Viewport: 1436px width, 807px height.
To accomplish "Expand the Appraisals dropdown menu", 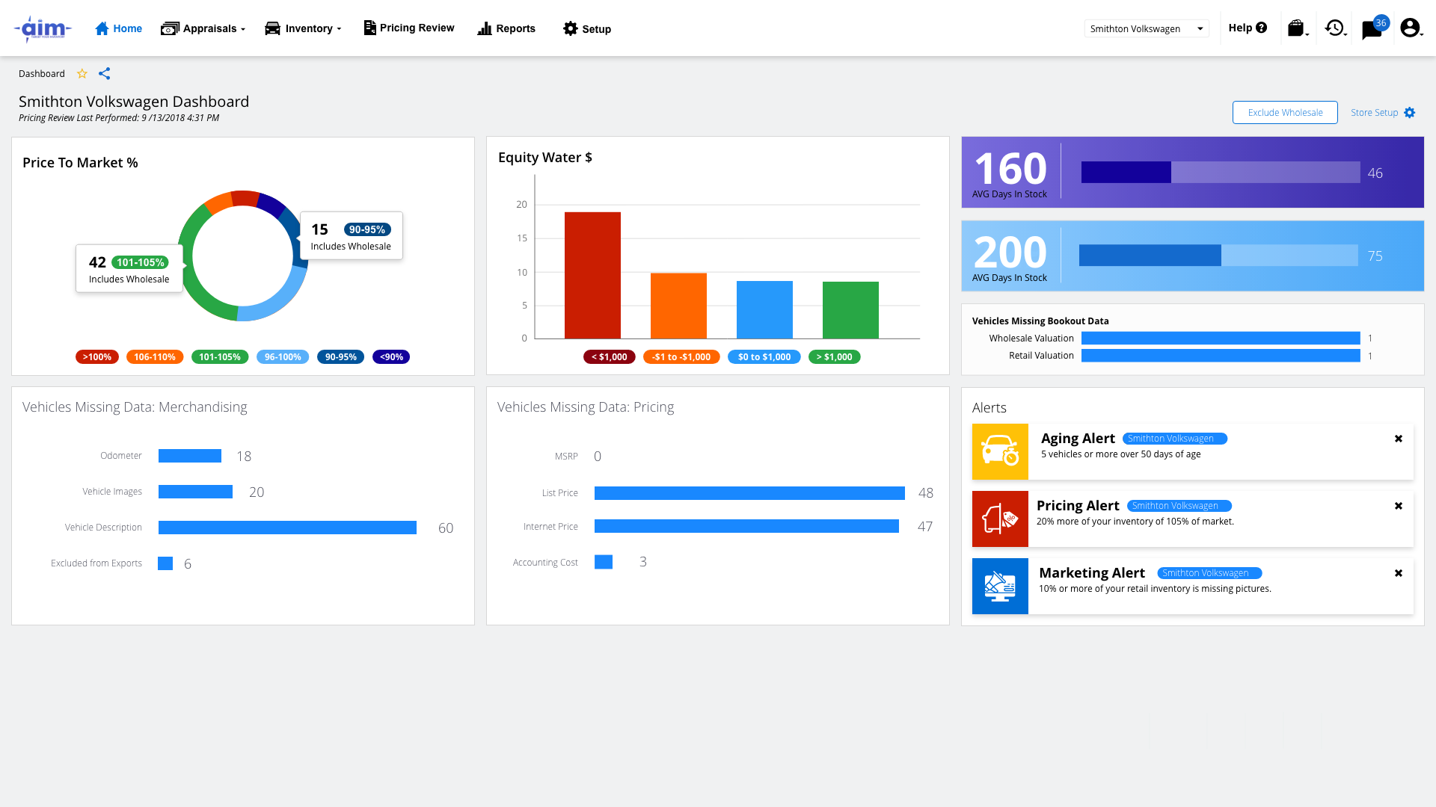I will click(203, 28).
